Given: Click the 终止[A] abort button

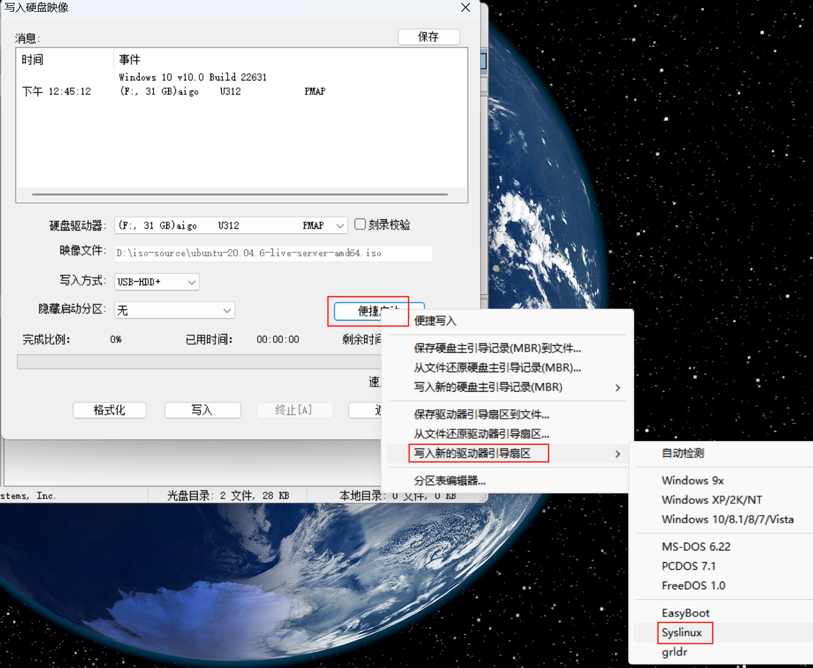Looking at the screenshot, I should click(x=295, y=410).
